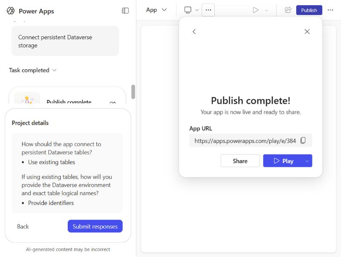The image size is (341, 257).
Task: Click the Back button in Project details
Action: [x=23, y=226]
